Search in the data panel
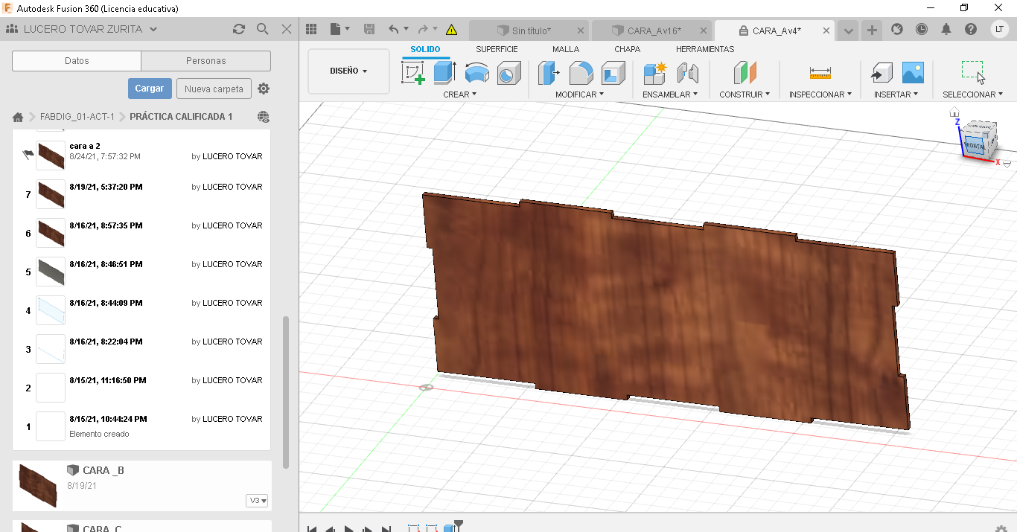The height and width of the screenshot is (532, 1017). click(x=262, y=29)
